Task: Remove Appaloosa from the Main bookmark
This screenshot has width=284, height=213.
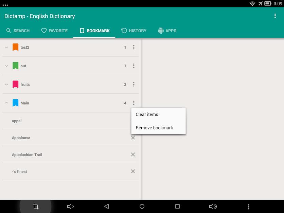Action: pyautogui.click(x=133, y=138)
